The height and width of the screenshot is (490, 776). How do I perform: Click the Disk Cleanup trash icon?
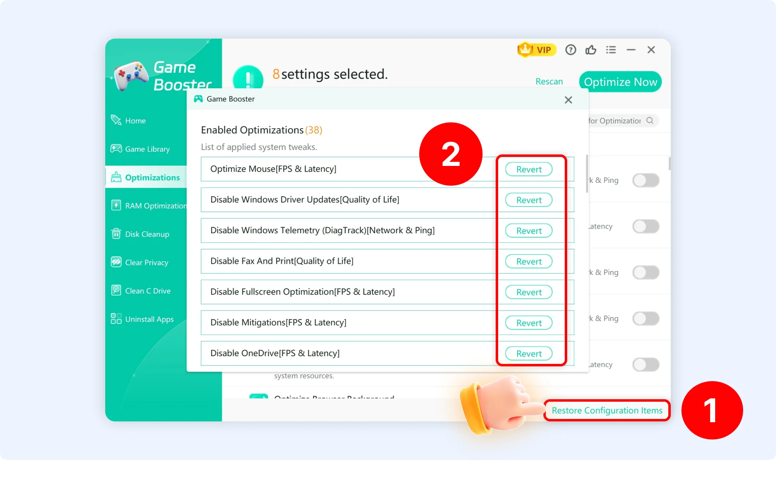tap(116, 234)
